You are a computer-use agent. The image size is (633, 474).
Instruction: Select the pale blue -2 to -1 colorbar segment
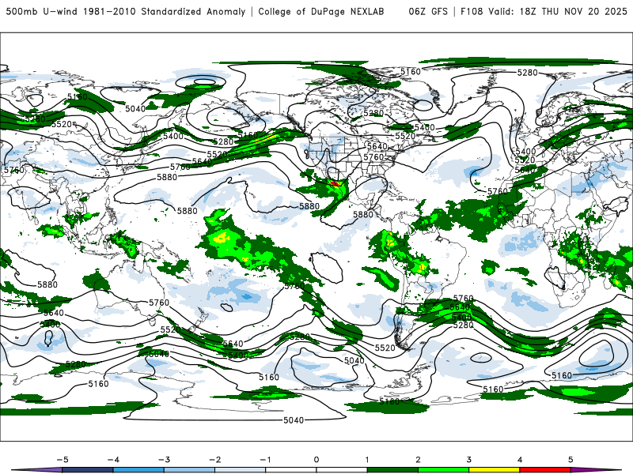[241, 470]
